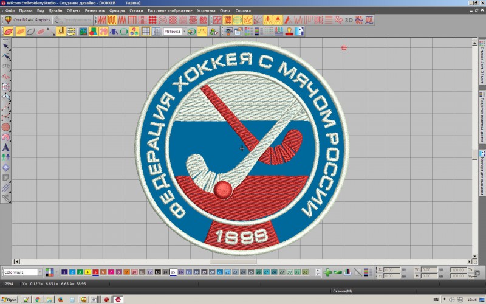This screenshot has width=486, height=304.
Task: Click the blue garment product icon
Action: click(114, 32)
